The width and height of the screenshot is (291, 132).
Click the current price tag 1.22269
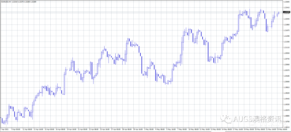click(x=286, y=12)
